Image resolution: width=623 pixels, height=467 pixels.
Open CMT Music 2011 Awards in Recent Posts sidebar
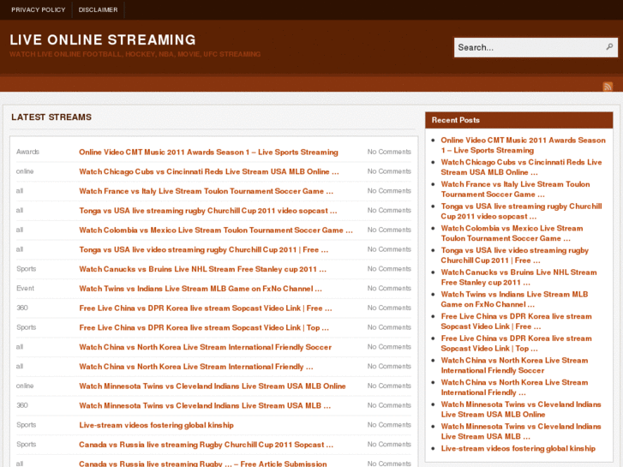coord(523,145)
